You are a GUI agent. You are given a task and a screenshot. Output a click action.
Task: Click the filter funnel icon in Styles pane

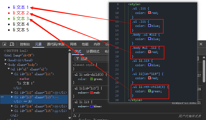[77, 59]
